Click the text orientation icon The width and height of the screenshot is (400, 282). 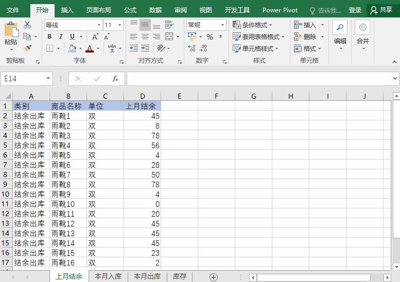point(161,48)
